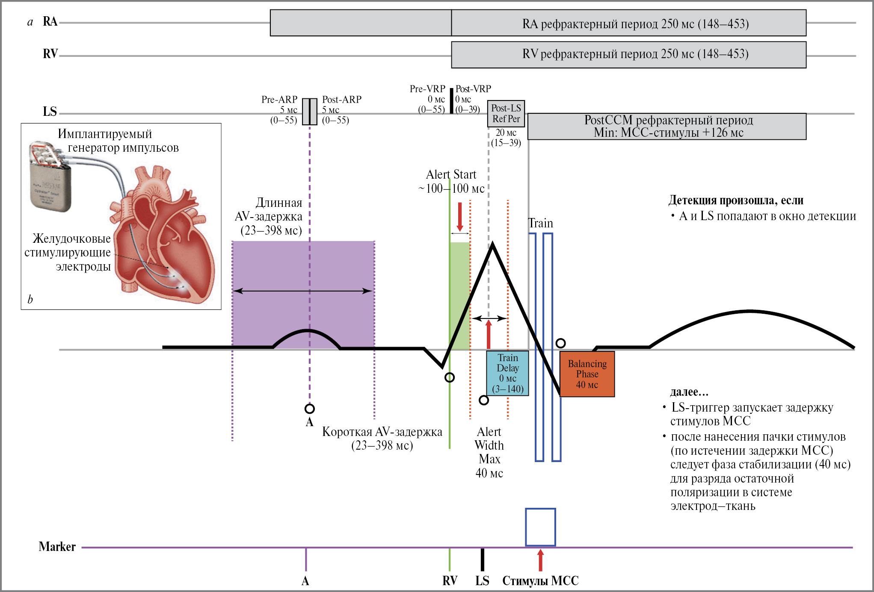Click the Post-LS Ref Per box

506,114
